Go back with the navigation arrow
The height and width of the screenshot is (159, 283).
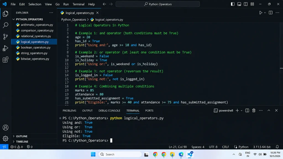click(x=104, y=4)
